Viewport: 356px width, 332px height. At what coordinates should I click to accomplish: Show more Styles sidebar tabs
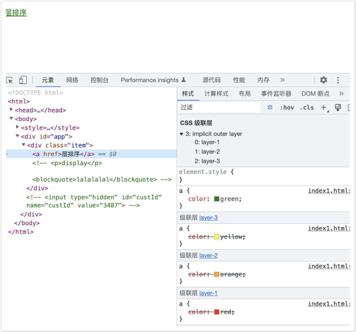(x=341, y=94)
